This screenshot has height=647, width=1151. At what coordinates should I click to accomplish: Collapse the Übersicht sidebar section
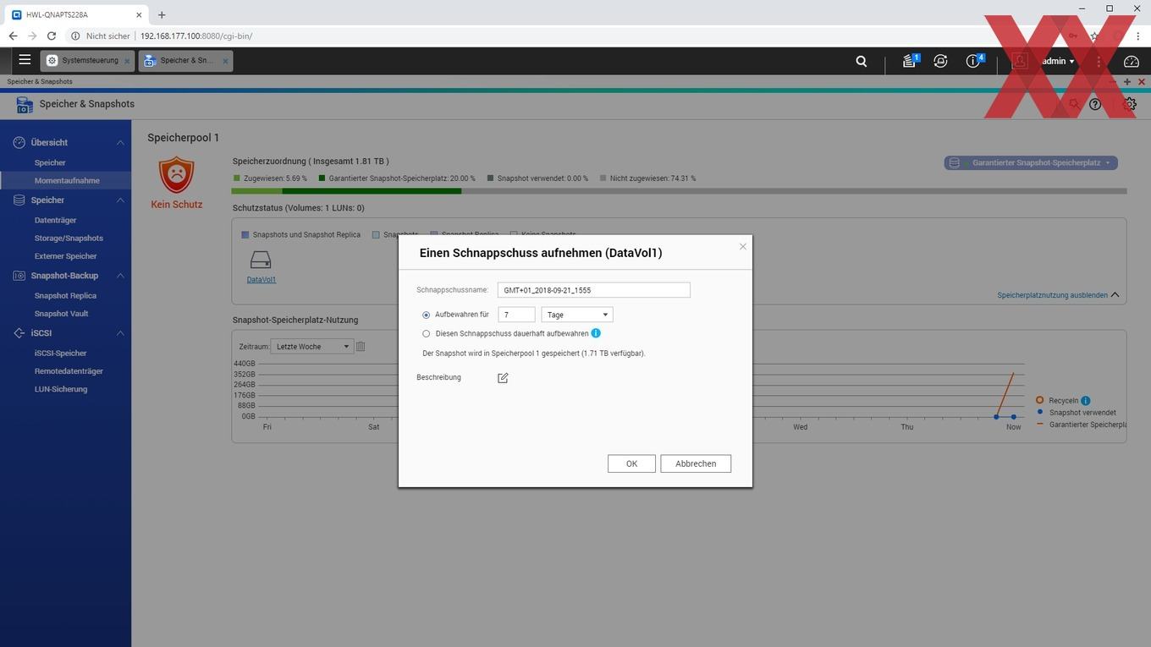pos(120,143)
